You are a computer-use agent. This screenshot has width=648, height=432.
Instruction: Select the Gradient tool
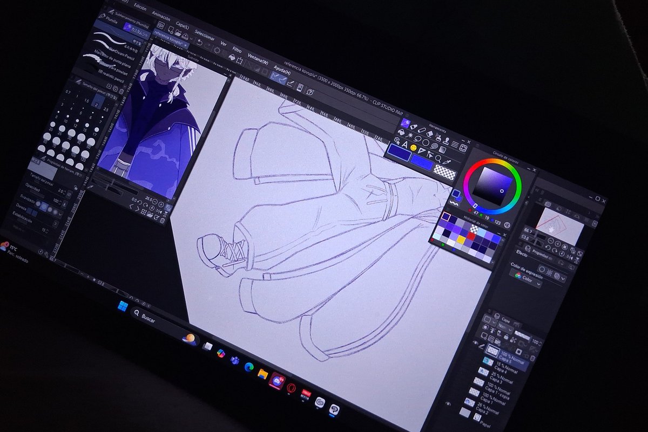click(x=442, y=150)
